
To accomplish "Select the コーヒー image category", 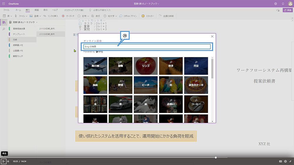I will [x=196, y=104].
